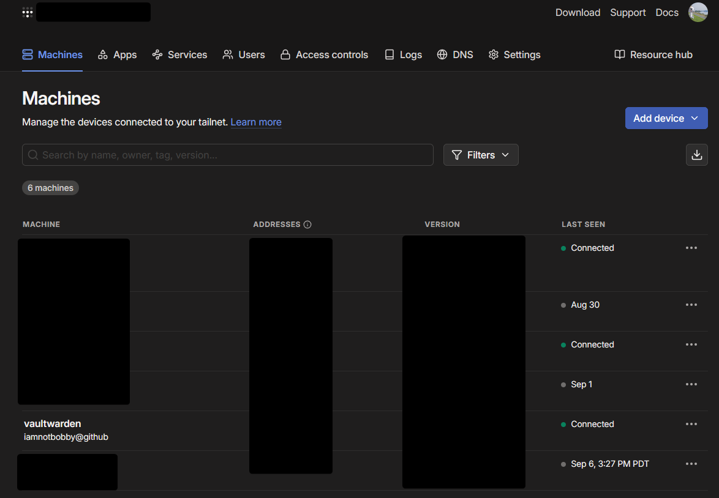Image resolution: width=719 pixels, height=498 pixels.
Task: Open the three-dot menu for the Sep 6 machine
Action: coord(691,464)
